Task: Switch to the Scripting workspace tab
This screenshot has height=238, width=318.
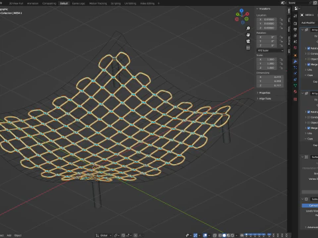Action: tap(115, 3)
